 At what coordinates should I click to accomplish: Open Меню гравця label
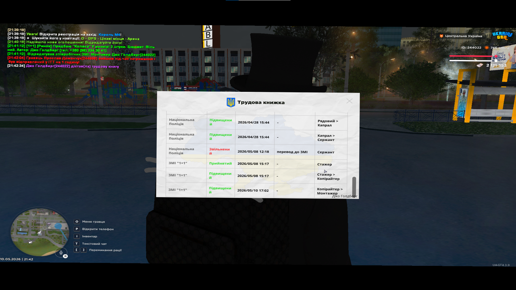pos(94,222)
